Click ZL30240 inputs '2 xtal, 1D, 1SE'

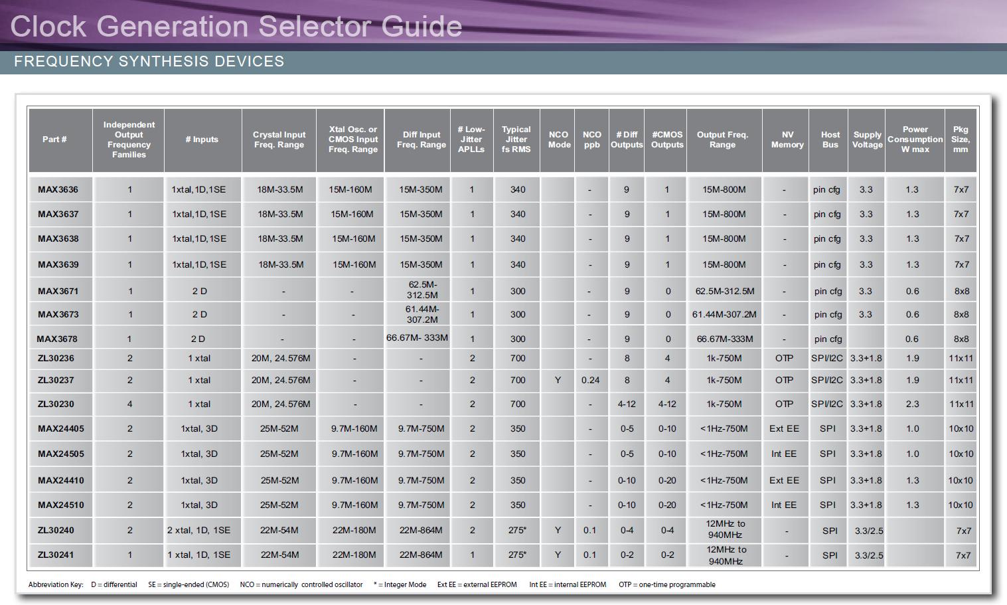click(199, 530)
